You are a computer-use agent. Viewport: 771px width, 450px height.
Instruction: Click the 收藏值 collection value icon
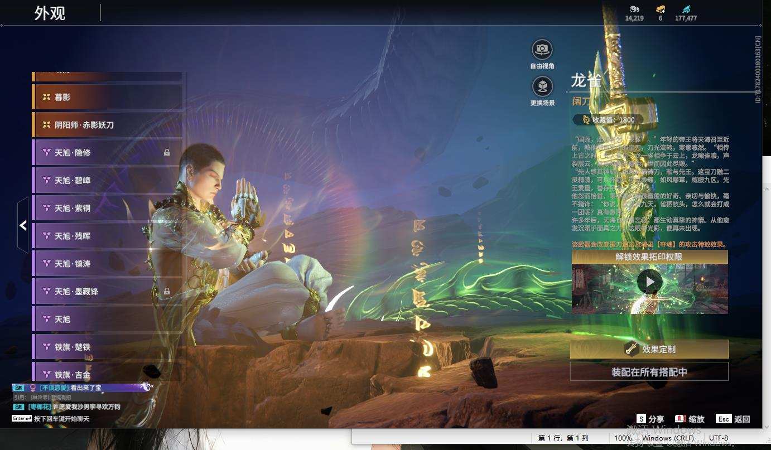pos(586,119)
